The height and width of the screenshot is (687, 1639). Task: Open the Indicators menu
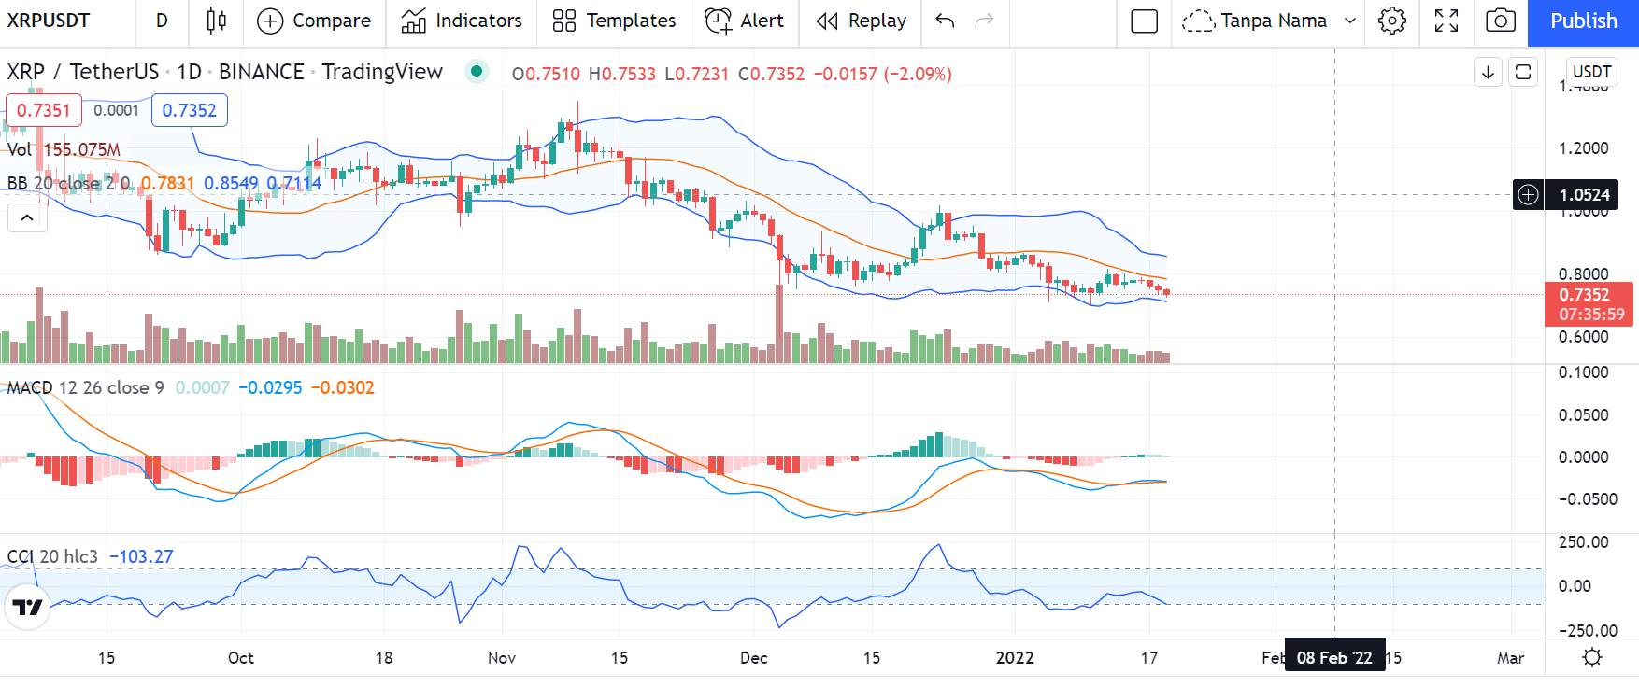[x=461, y=21]
